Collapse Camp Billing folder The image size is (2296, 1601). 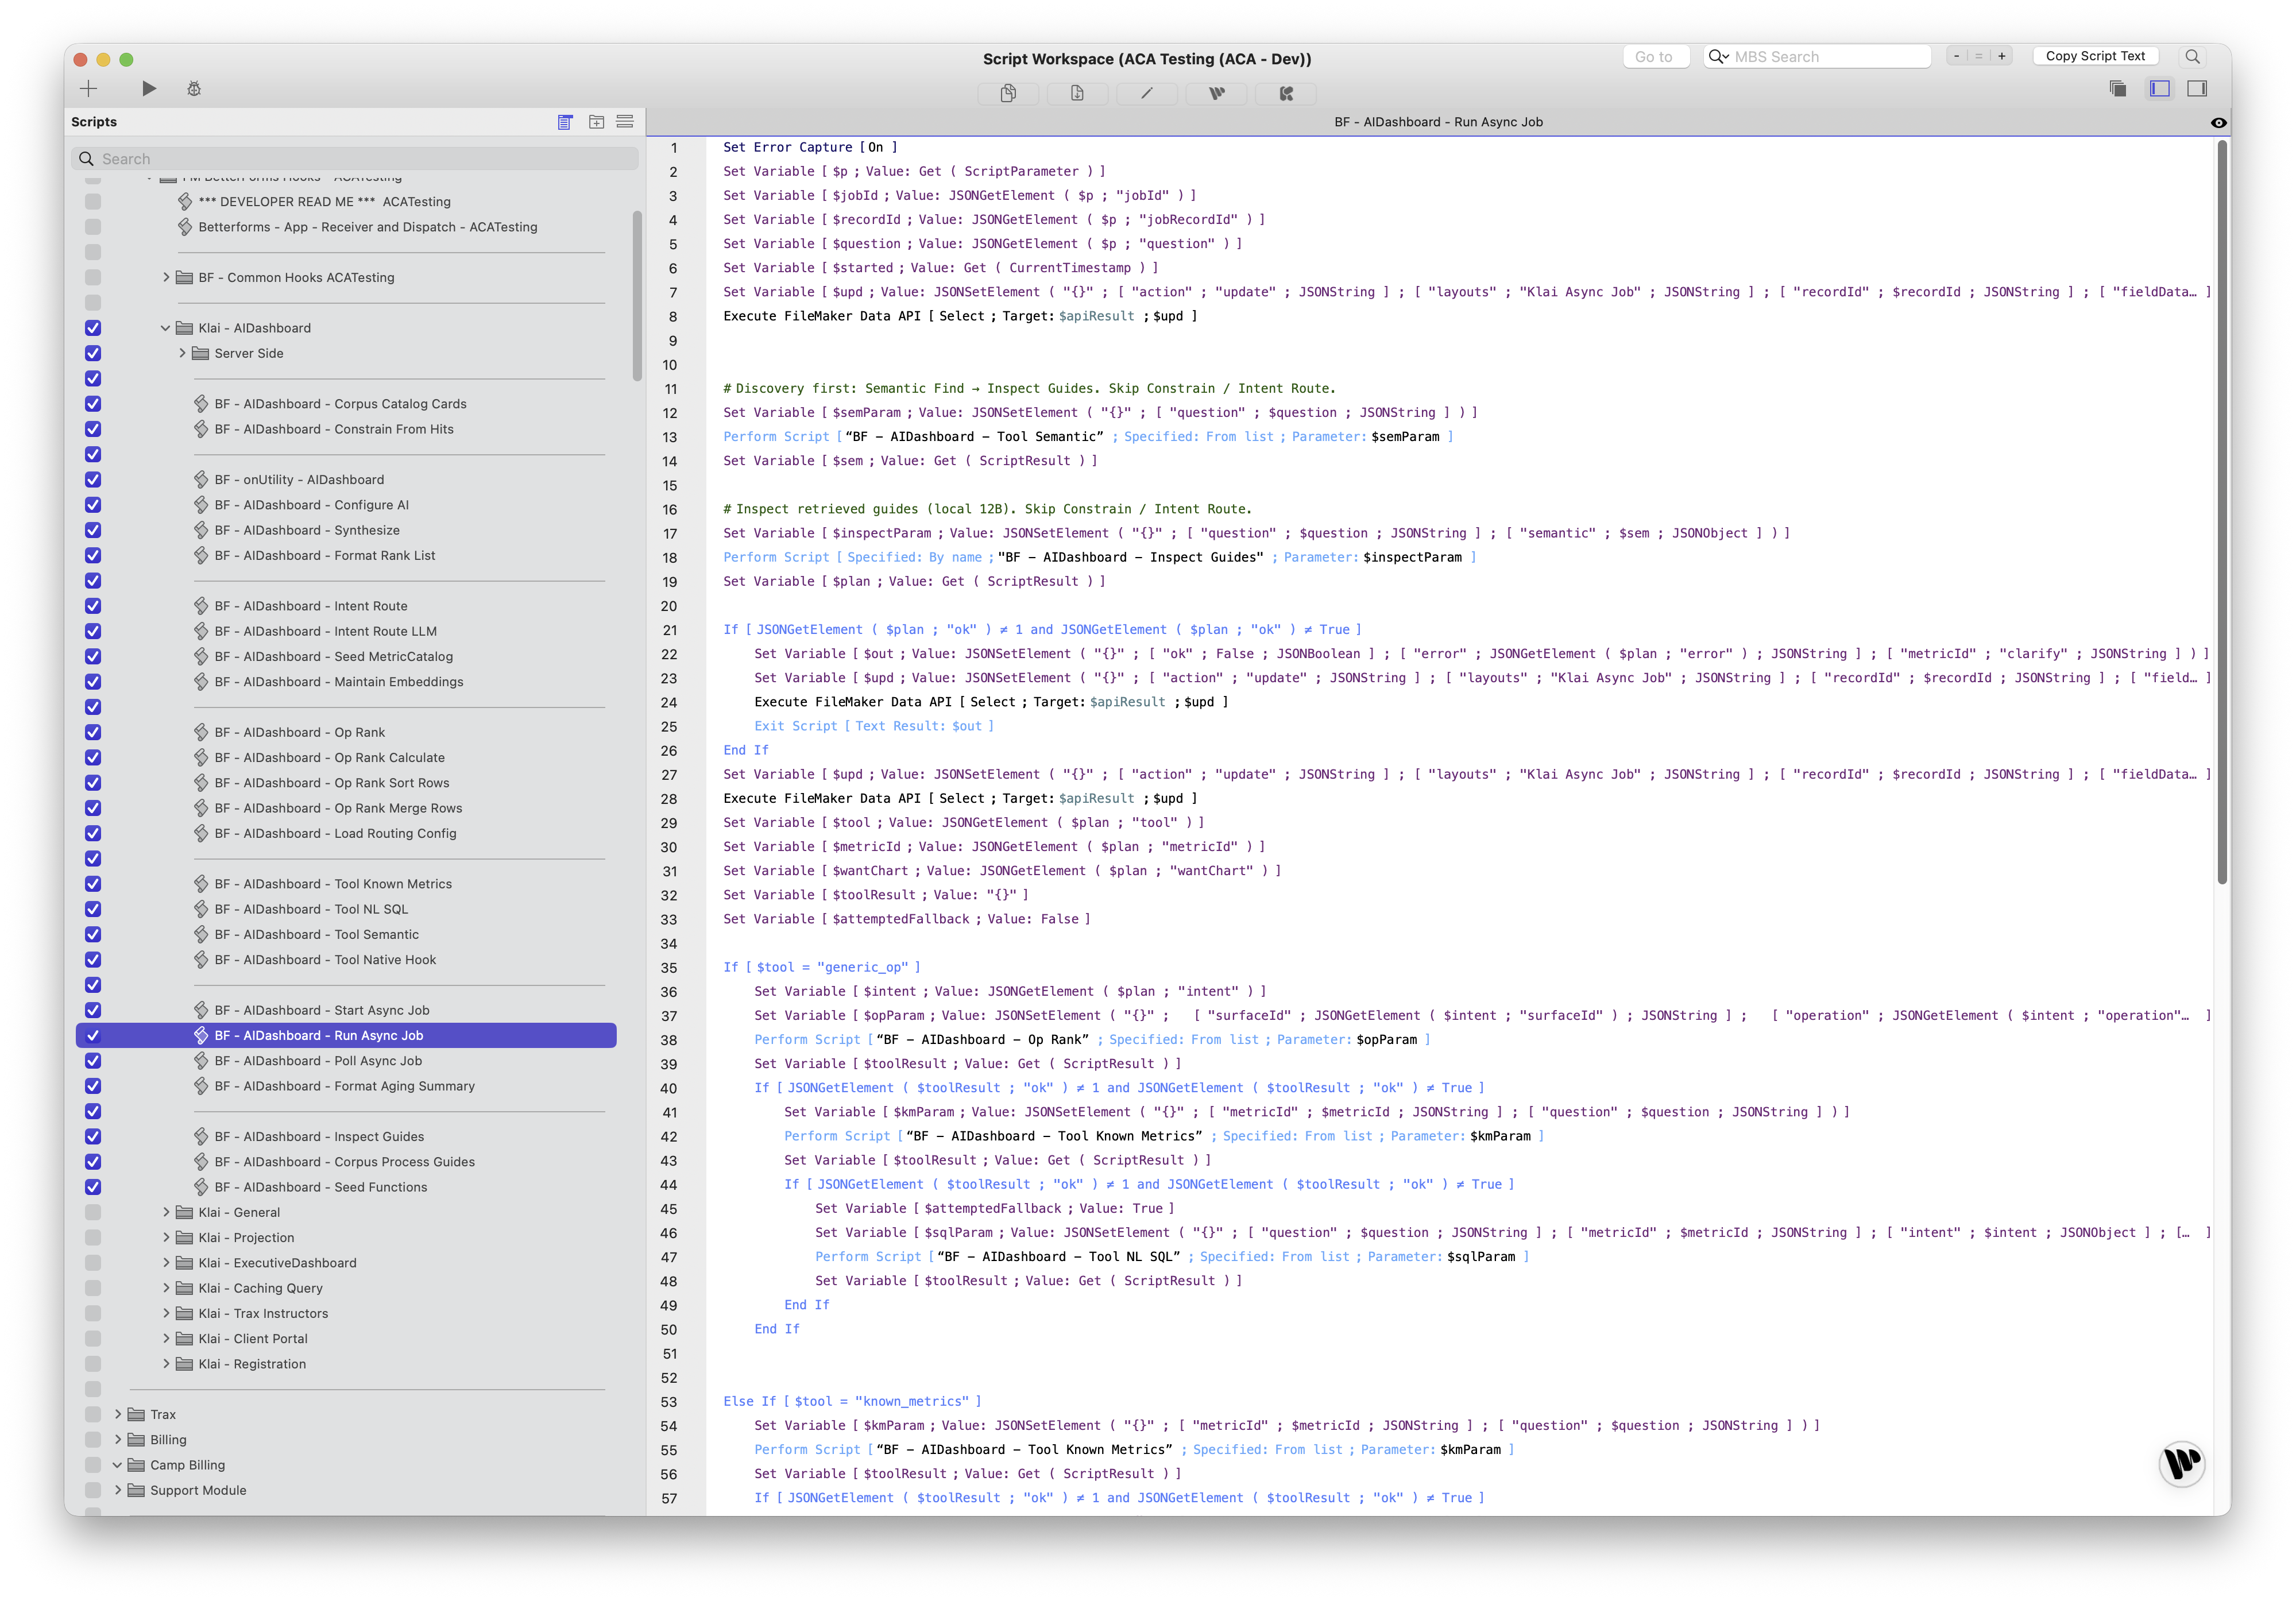(x=118, y=1465)
